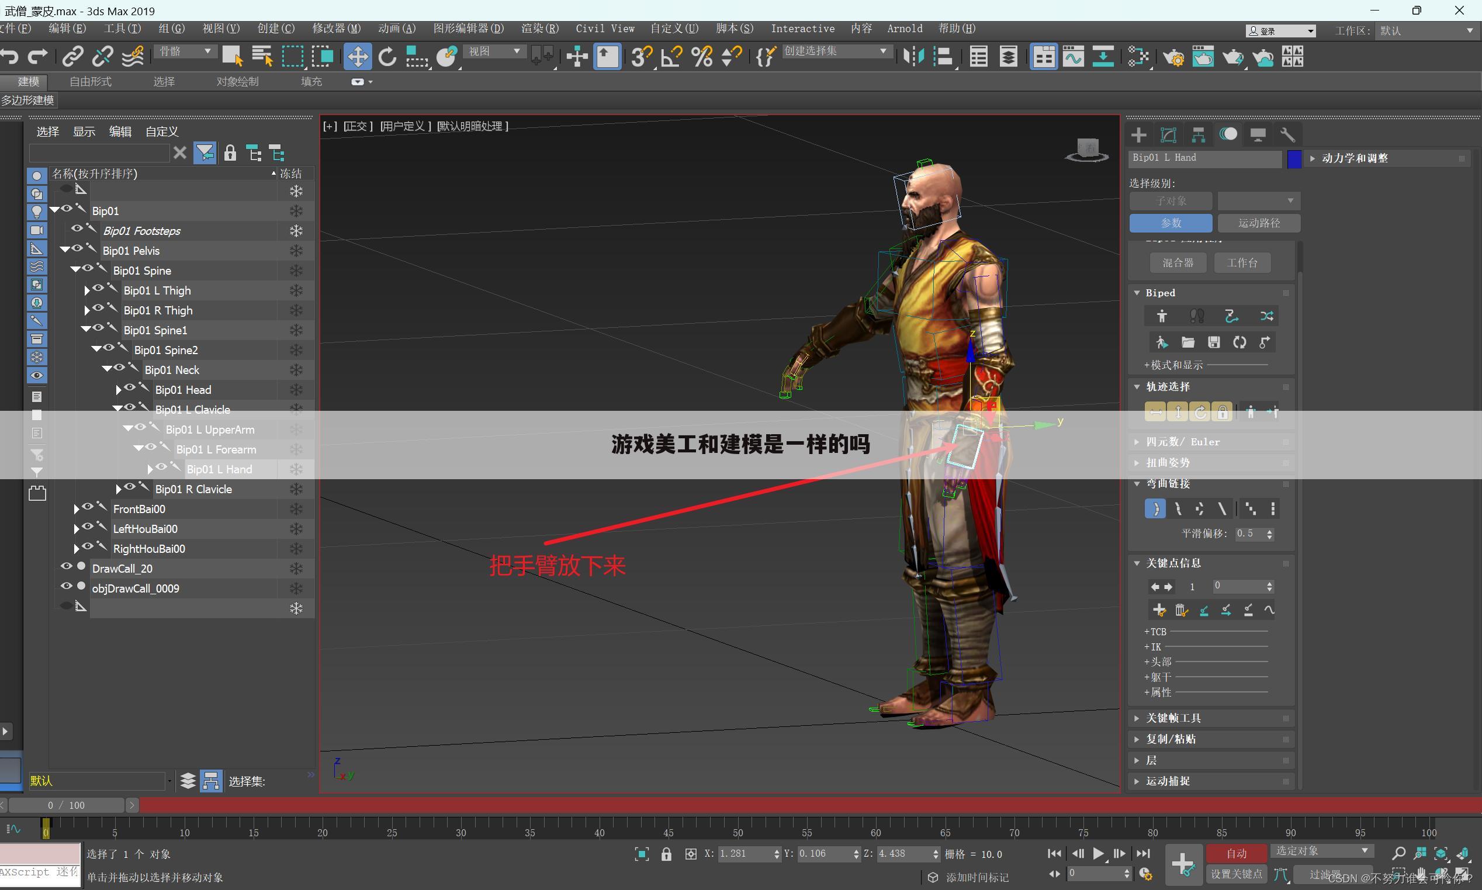
Task: Toggle the Auto Key 自动 button
Action: [x=1237, y=853]
